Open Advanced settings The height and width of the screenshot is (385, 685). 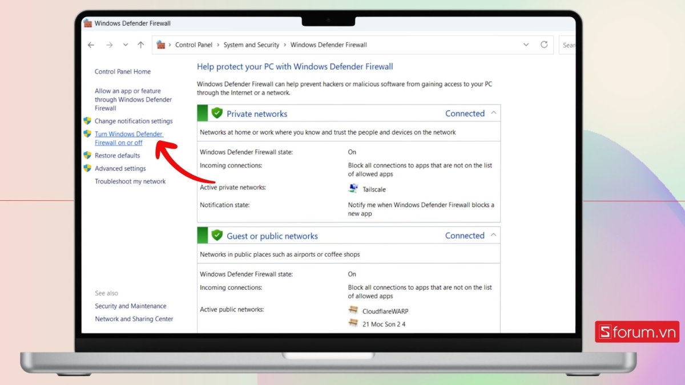pyautogui.click(x=120, y=169)
